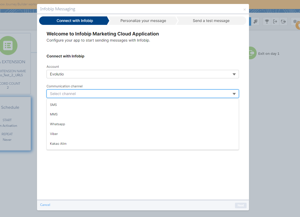Choose SMS from the channel list
The height and width of the screenshot is (217, 300).
point(142,105)
